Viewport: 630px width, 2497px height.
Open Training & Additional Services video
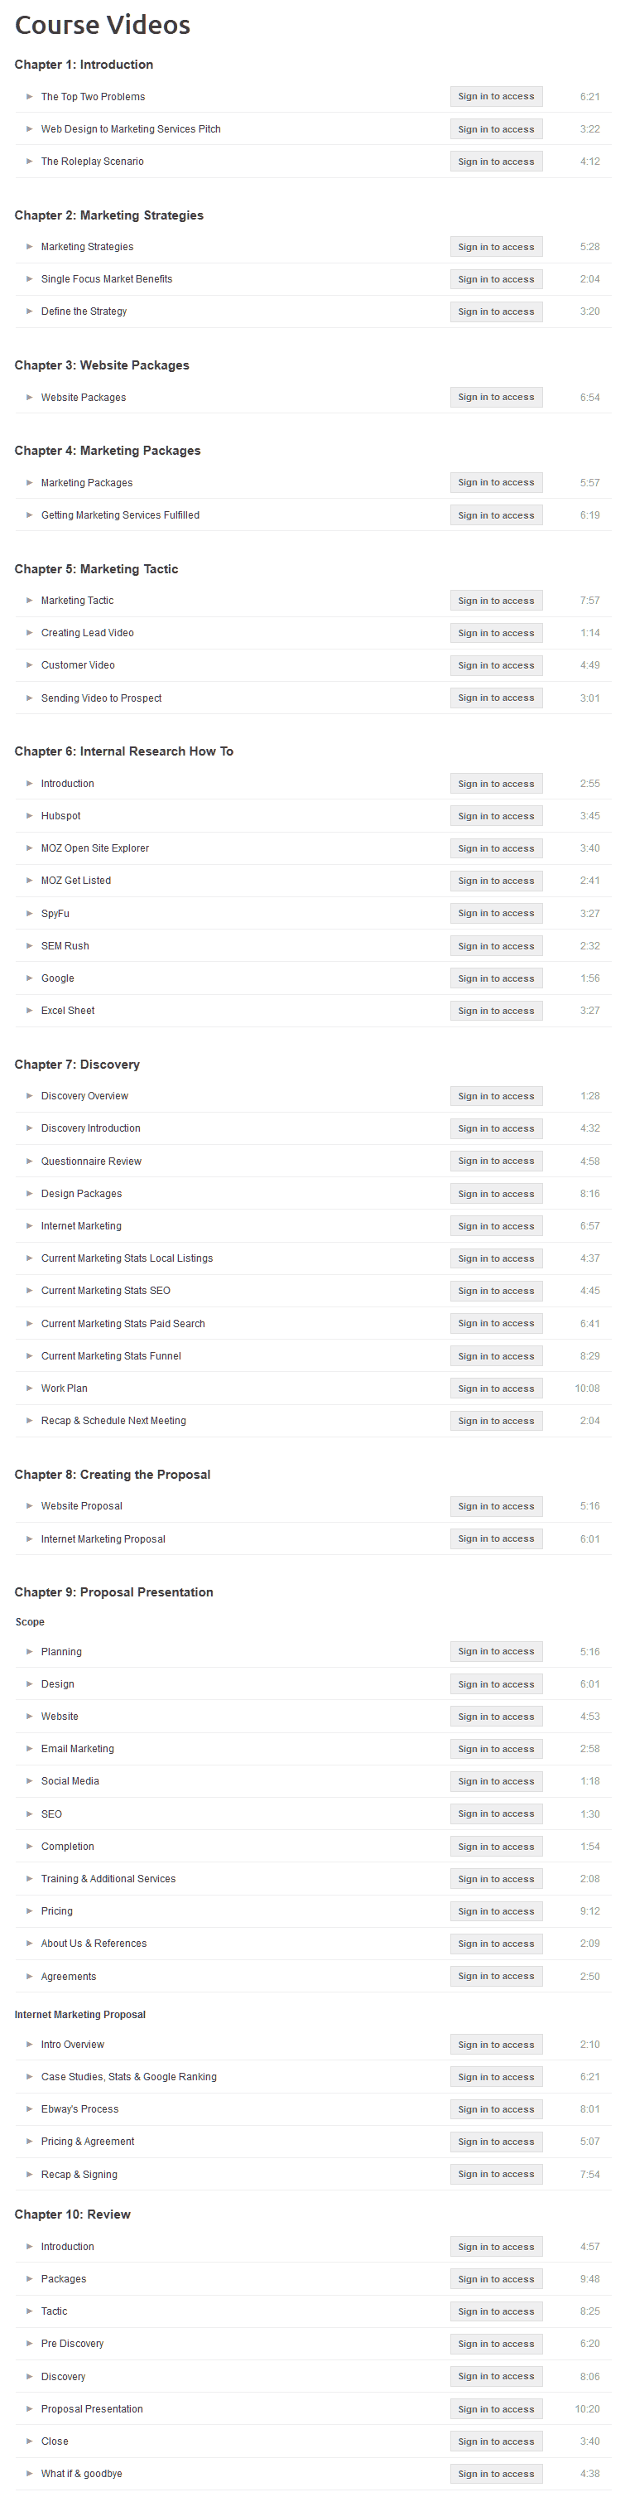(x=108, y=1879)
